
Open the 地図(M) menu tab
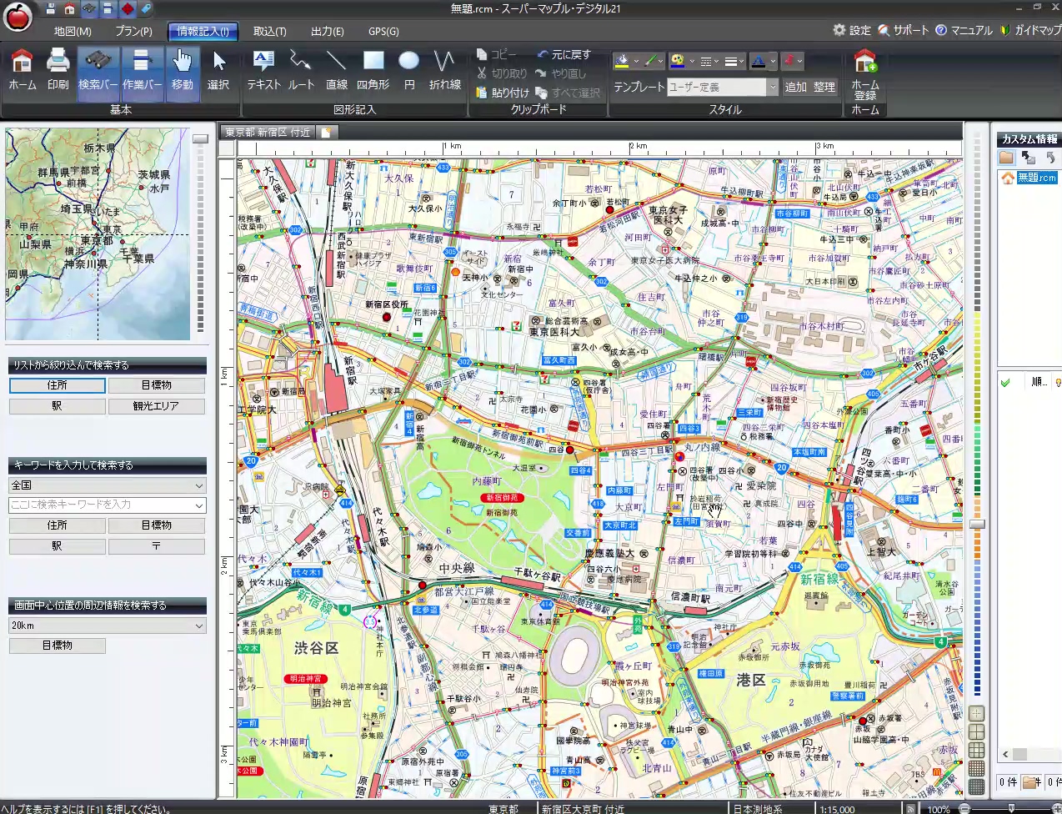point(73,31)
